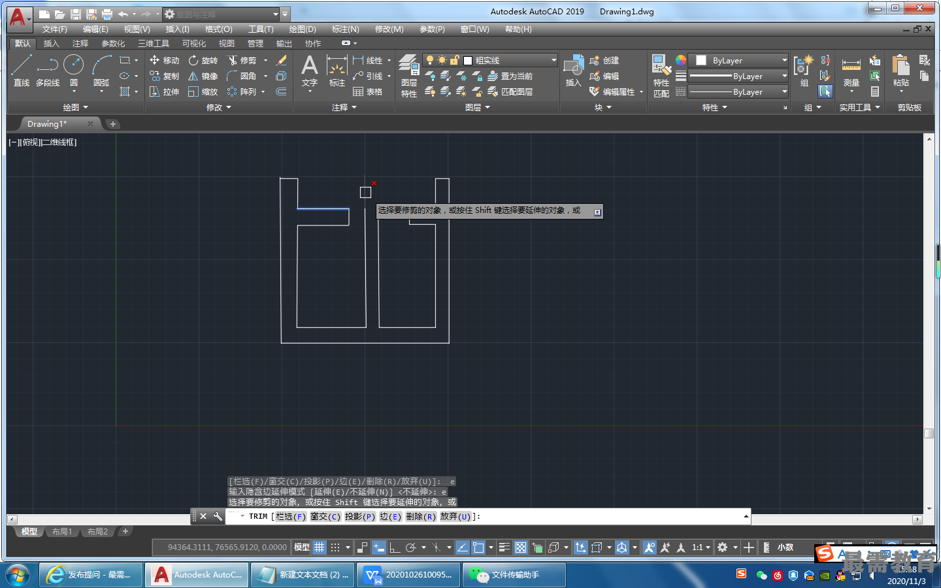Click the hatch tool icon in 绘图 panel
941x588 pixels.
(125, 91)
